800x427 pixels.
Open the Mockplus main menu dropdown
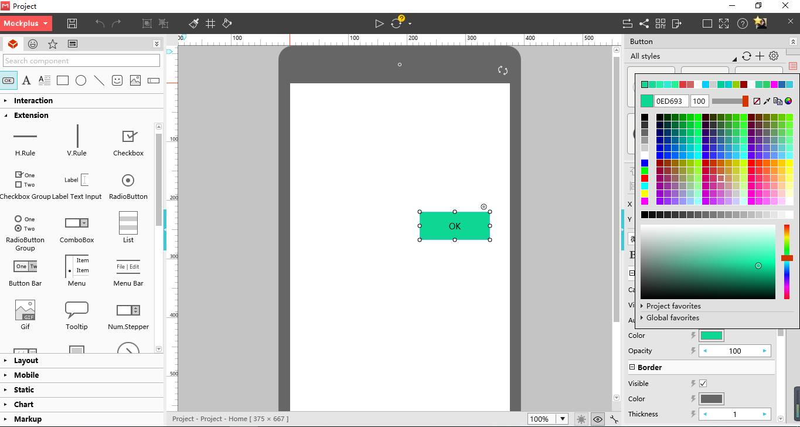(x=26, y=23)
